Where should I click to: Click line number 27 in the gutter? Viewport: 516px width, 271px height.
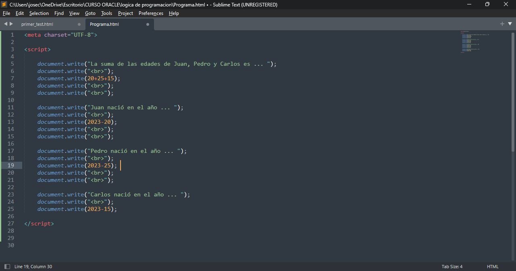click(10, 224)
